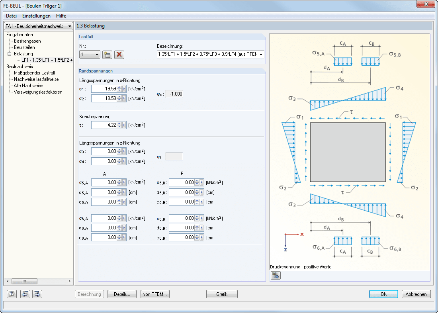Screen dimensions: 438x313
Task: Click the σ2 value field
Action: coord(104,98)
